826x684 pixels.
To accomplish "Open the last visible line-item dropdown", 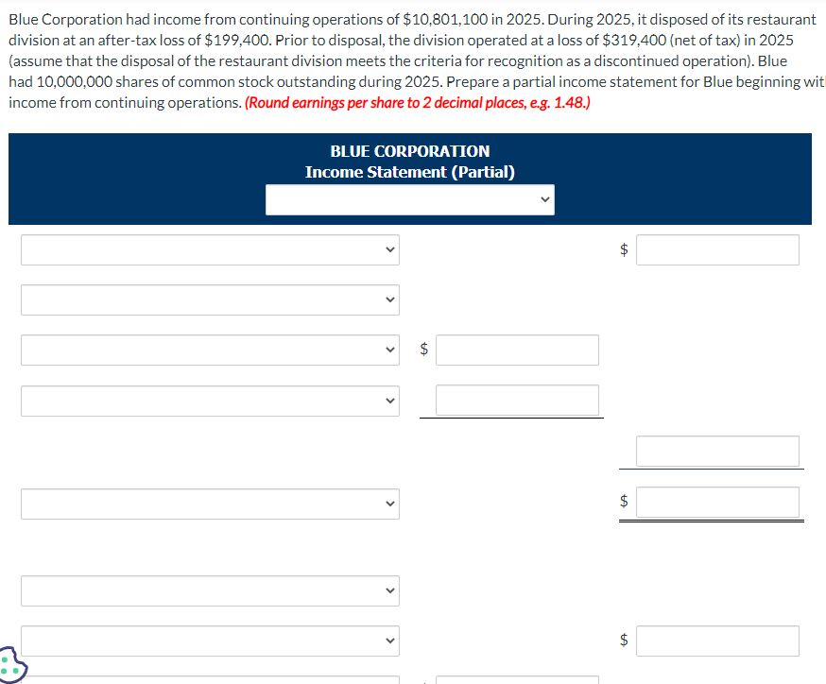I will (x=210, y=641).
